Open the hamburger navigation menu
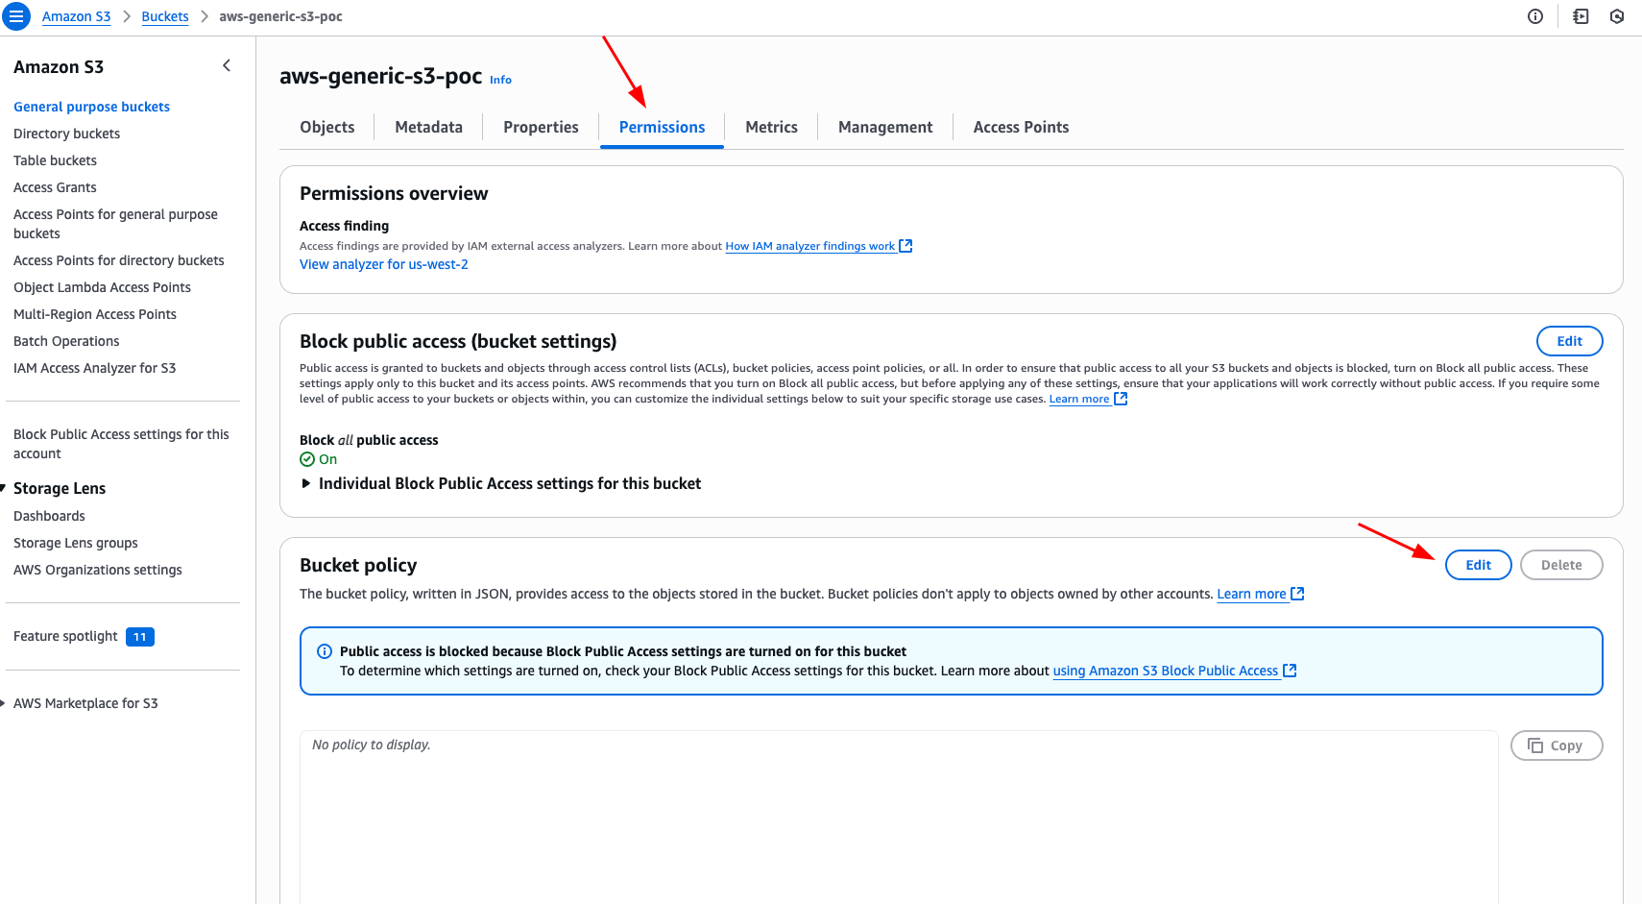Viewport: 1642px width, 904px height. point(16,16)
